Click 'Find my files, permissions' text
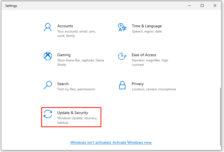This screenshot has height=152, width=224. coord(76,89)
